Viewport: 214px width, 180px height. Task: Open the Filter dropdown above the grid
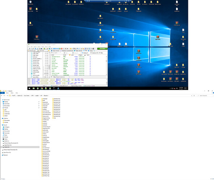(101, 53)
